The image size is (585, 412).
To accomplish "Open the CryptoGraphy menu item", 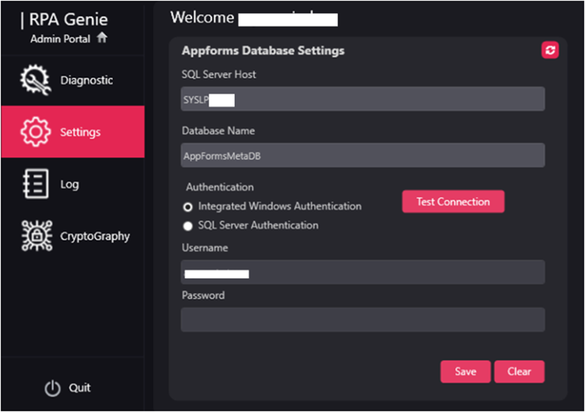I will pos(73,236).
